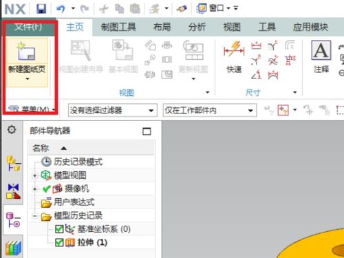Viewport: 344px width, 258px height.
Task: Select 历史记录模式 in part navigator
Action: (x=78, y=162)
